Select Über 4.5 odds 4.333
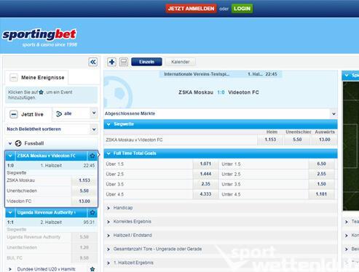The height and width of the screenshot is (272, 359). click(205, 194)
